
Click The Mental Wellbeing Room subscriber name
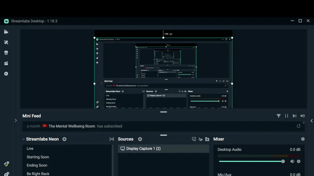click(x=72, y=126)
